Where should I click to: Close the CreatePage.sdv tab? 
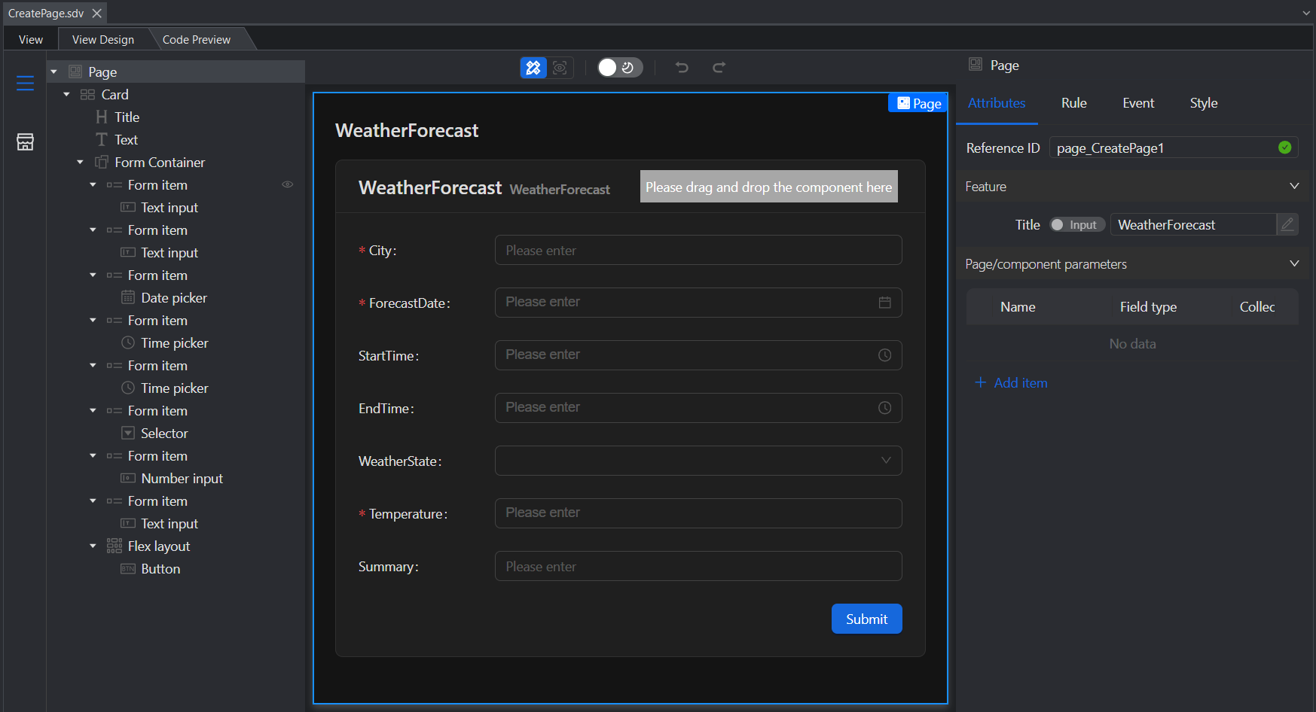[x=97, y=14]
